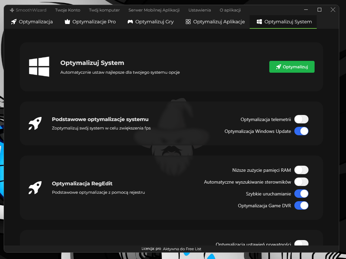
Task: Click the SmoothWizard title text
Action: (31, 10)
